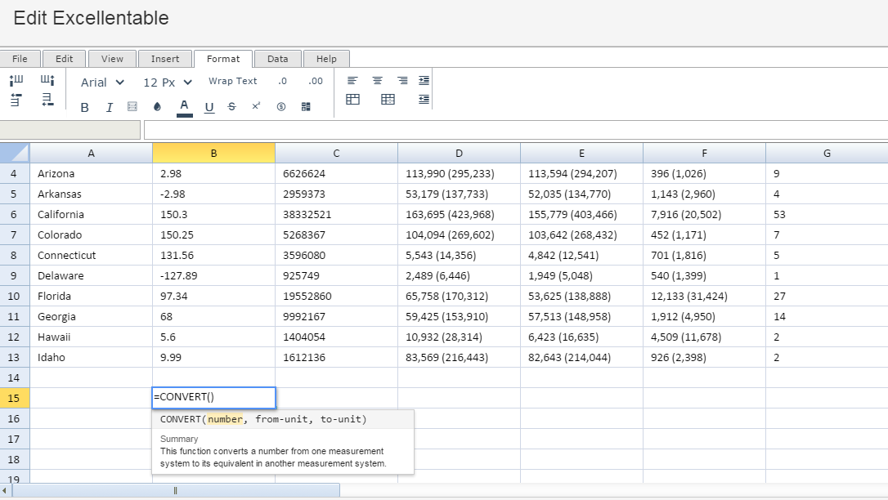Align cell text to the right

[x=402, y=81]
